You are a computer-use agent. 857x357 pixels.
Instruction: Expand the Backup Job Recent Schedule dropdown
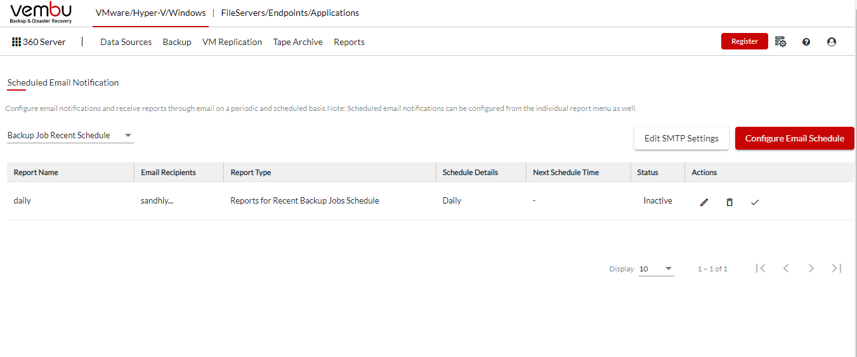pyautogui.click(x=70, y=136)
